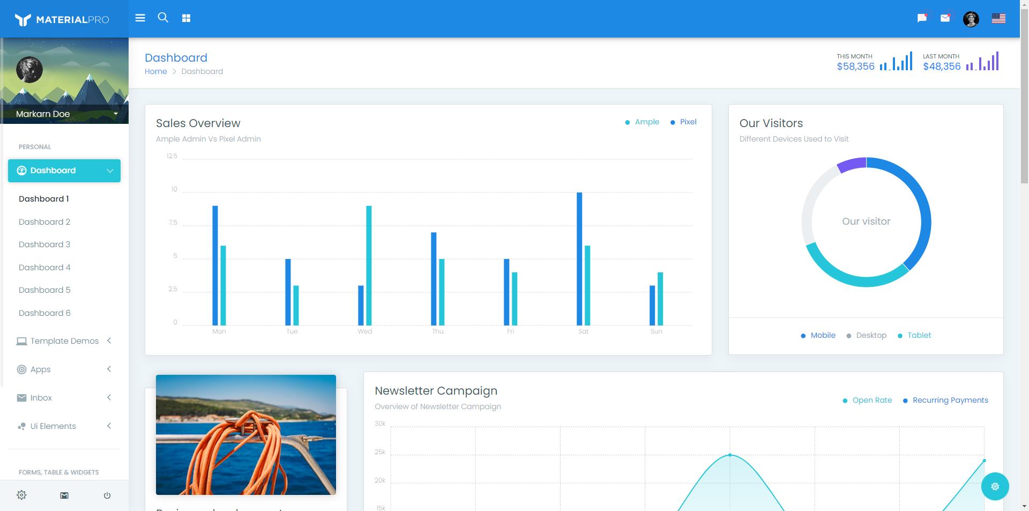Viewport: 1029px width, 511px height.
Task: Open the floating teal settings button
Action: coord(995,486)
